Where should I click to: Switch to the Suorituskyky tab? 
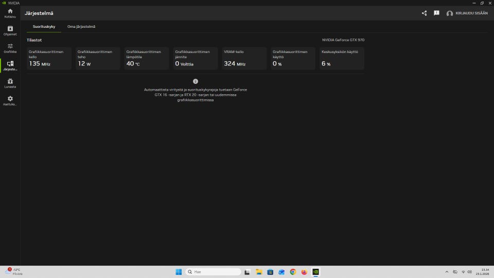tap(44, 26)
